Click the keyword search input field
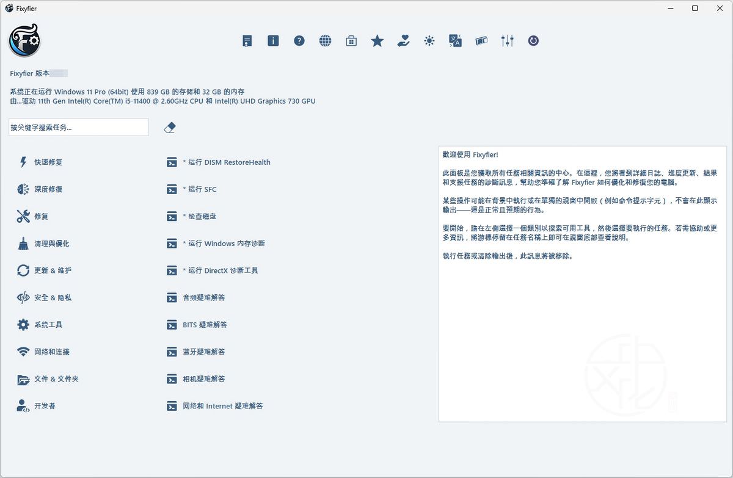 pyautogui.click(x=78, y=126)
